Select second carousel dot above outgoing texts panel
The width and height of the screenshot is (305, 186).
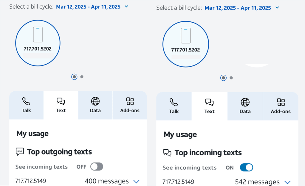82,77
